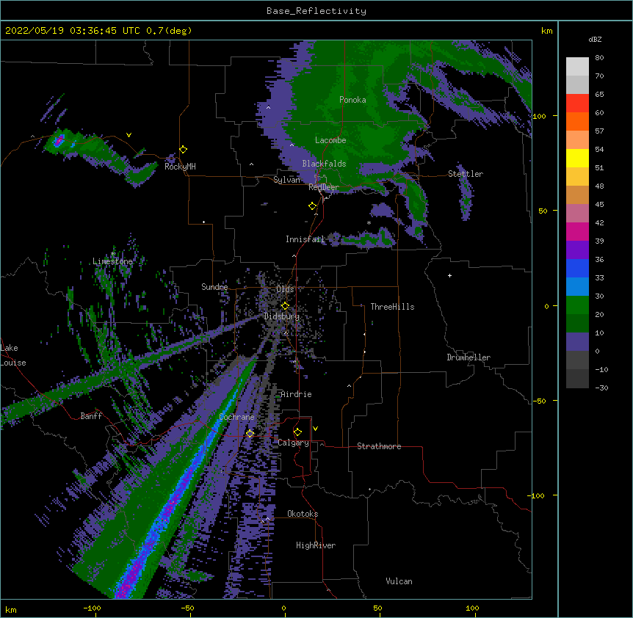The height and width of the screenshot is (618, 633).
Task: Click the dBZ legend heading
Action: pos(595,39)
